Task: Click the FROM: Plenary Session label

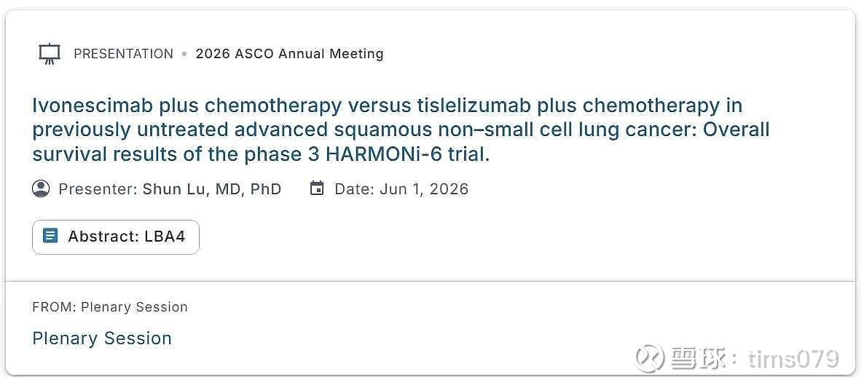Action: point(110,307)
